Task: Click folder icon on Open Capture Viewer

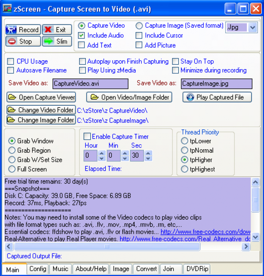Action: [12, 97]
